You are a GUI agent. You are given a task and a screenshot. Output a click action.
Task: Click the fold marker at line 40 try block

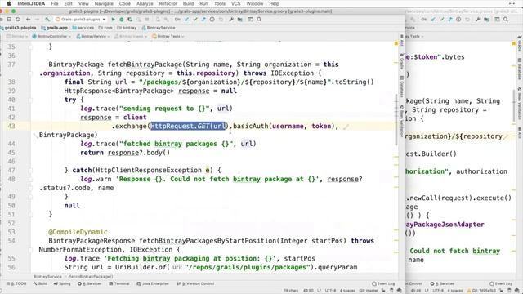[30, 100]
